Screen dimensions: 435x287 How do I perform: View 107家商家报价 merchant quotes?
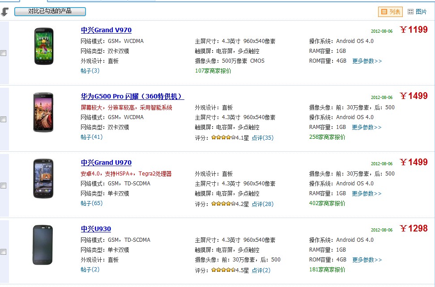(213, 71)
